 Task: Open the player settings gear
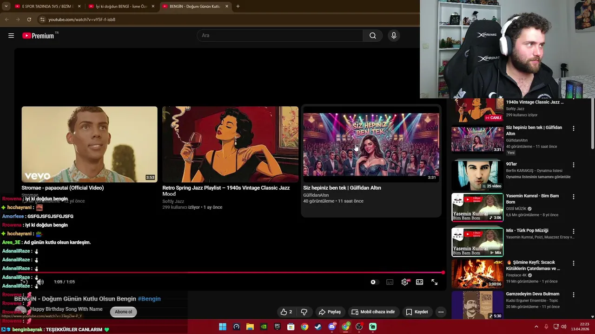pos(405,282)
